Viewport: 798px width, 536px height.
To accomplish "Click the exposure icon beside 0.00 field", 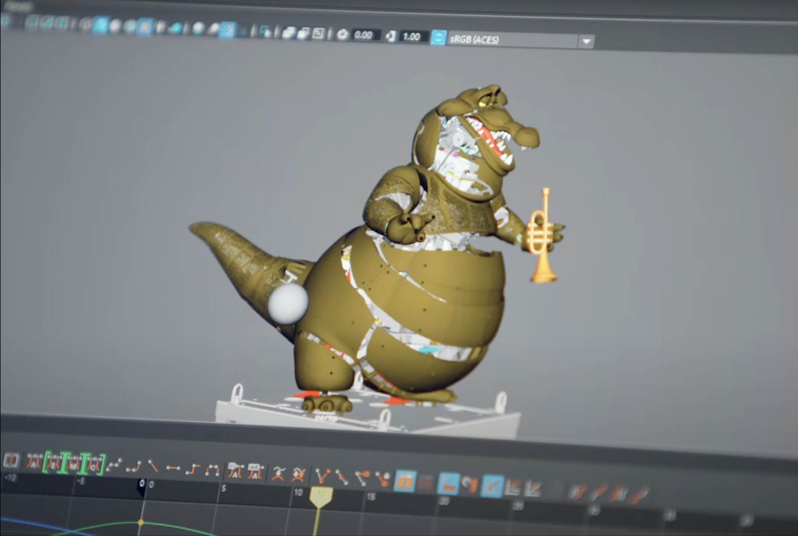I will 343,35.
